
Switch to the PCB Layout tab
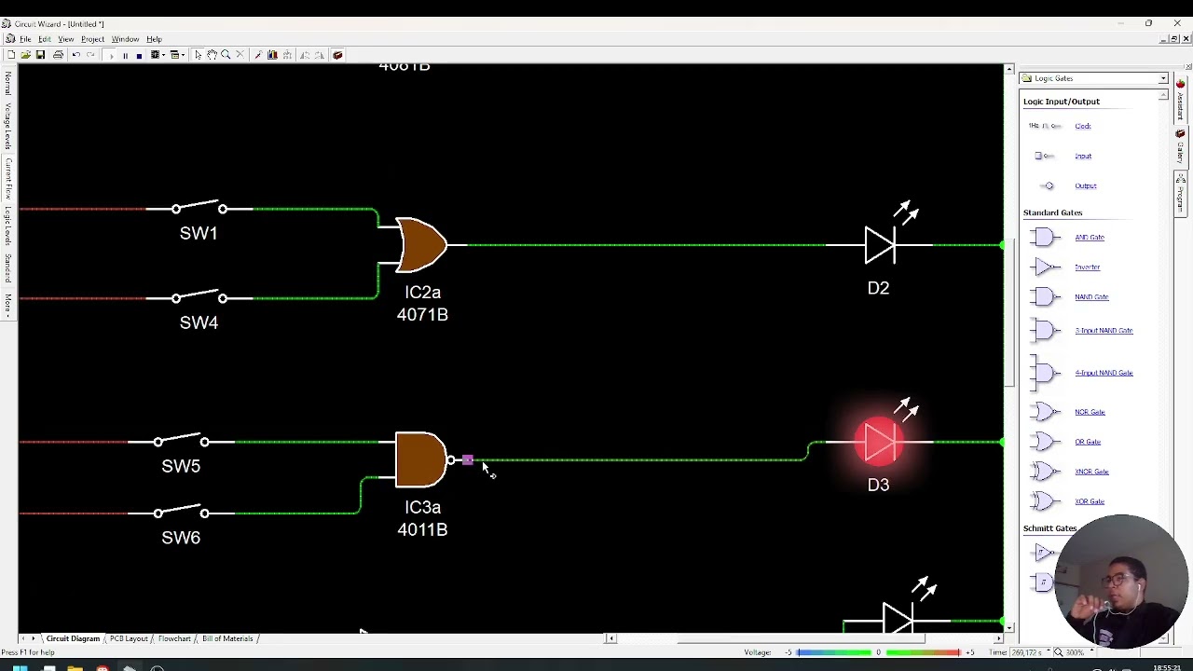pyautogui.click(x=129, y=638)
